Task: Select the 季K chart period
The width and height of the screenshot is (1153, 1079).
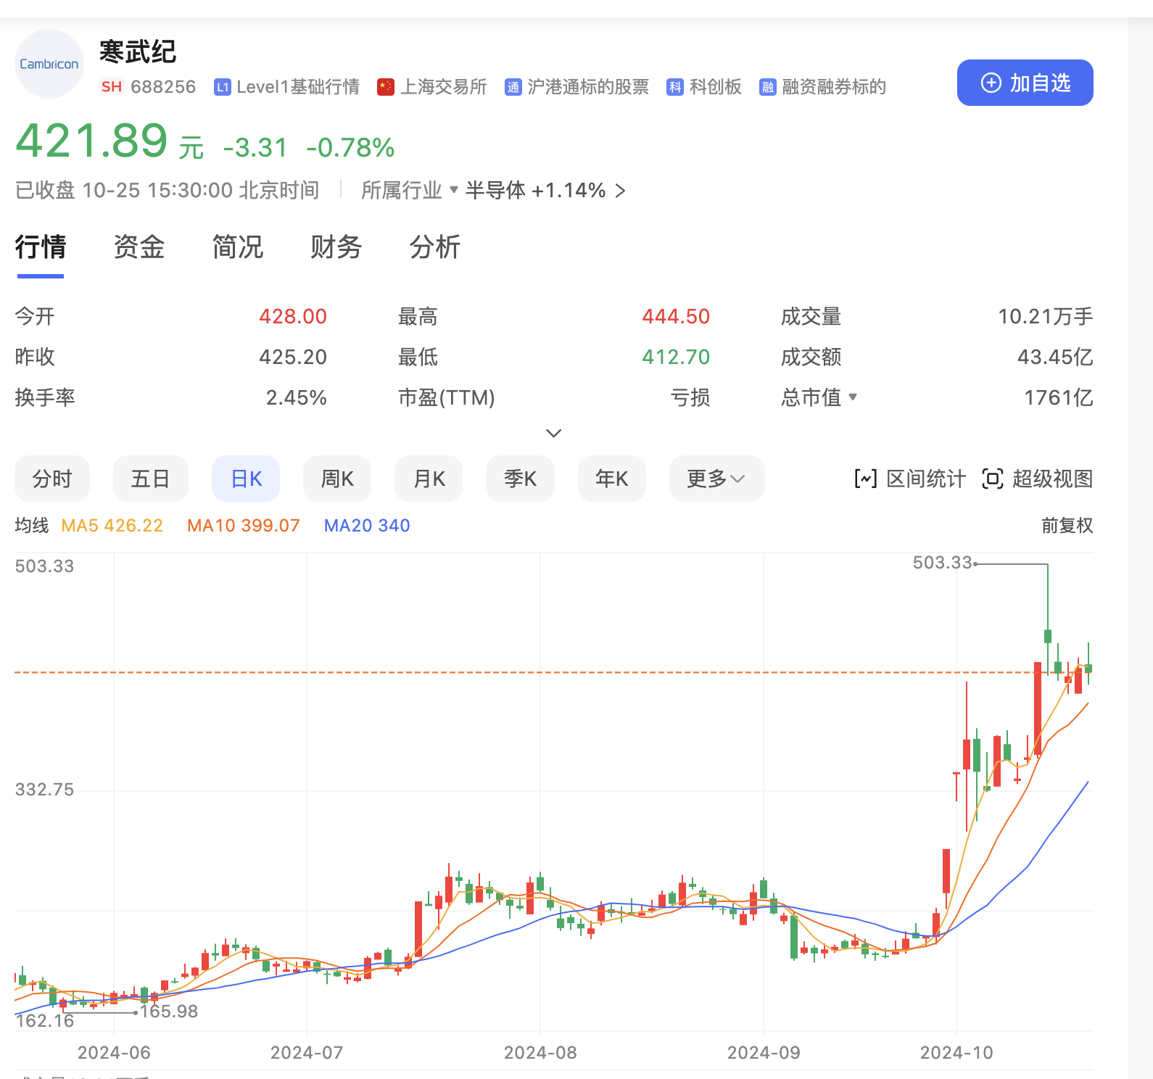Action: click(520, 479)
